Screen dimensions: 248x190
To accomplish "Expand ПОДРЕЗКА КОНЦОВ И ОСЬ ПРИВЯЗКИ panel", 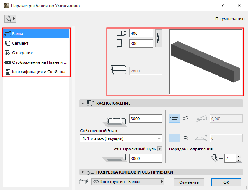I will click(83, 172).
